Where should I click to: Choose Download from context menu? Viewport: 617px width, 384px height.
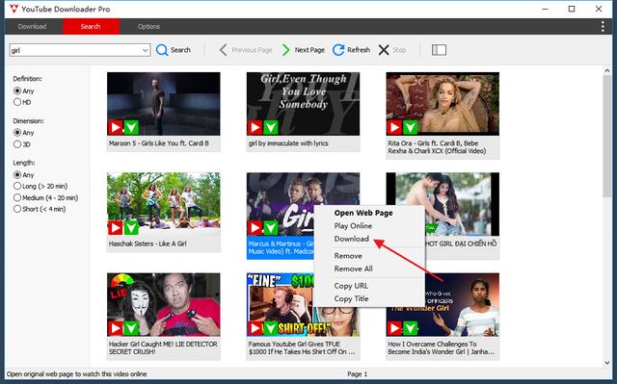(x=351, y=239)
